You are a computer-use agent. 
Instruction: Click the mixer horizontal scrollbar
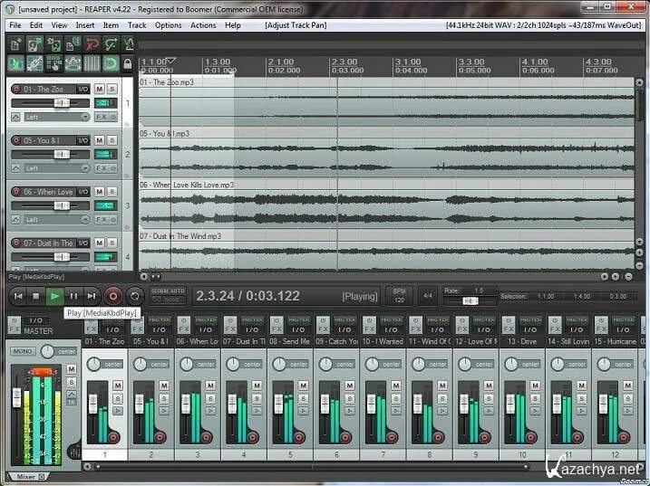312,467
